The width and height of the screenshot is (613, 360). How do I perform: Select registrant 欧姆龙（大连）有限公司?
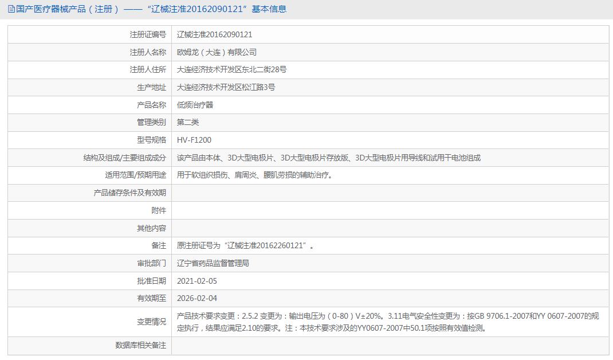(217, 52)
